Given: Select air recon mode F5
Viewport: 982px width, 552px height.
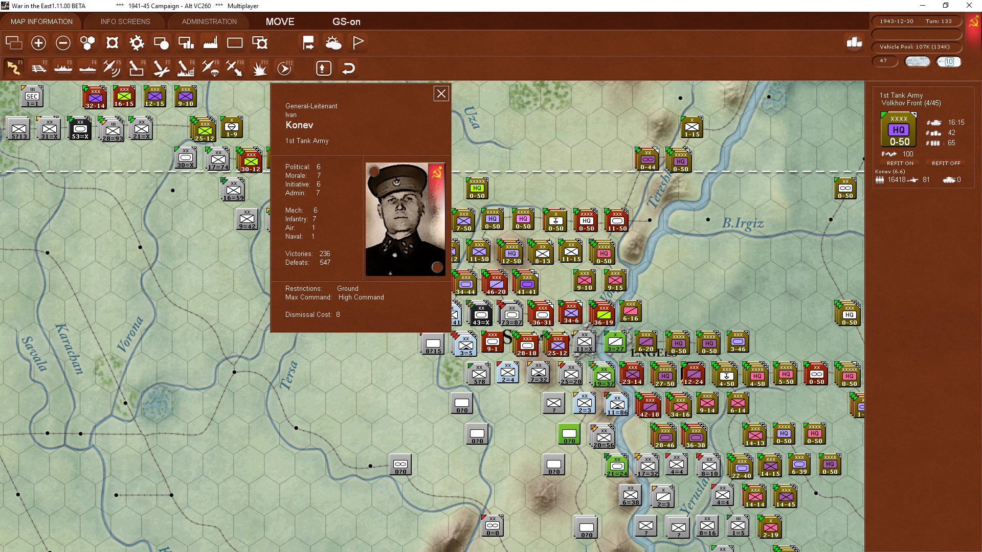Looking at the screenshot, I should pos(111,68).
